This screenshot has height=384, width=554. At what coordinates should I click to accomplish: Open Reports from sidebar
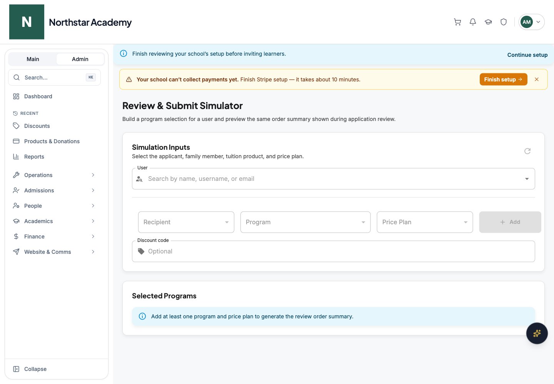(x=54, y=157)
